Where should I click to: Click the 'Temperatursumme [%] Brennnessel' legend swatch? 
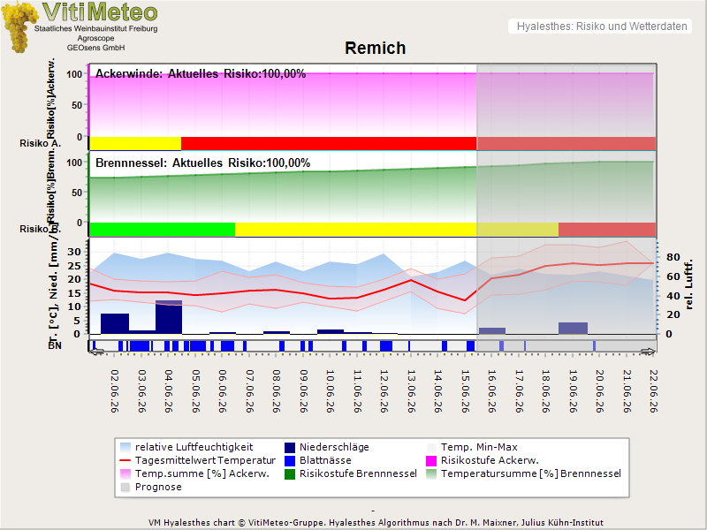tap(431, 473)
